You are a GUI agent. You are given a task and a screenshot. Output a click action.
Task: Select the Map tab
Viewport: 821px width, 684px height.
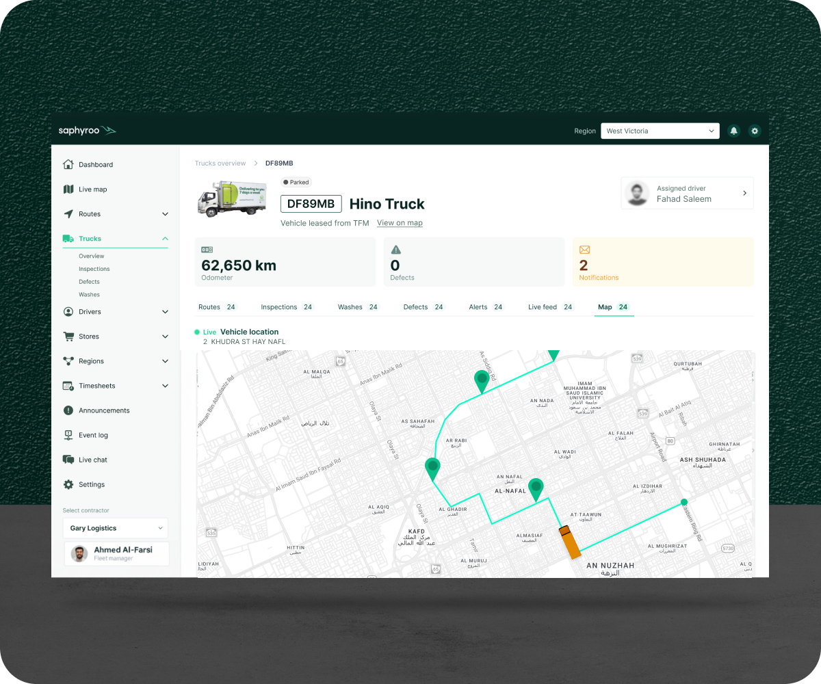point(614,307)
